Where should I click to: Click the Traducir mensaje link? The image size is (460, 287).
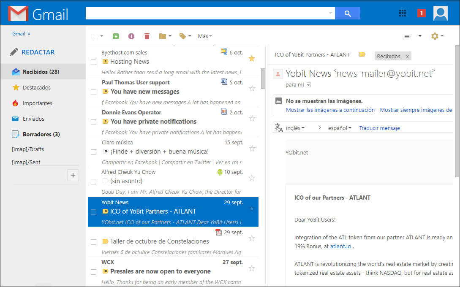tap(379, 128)
